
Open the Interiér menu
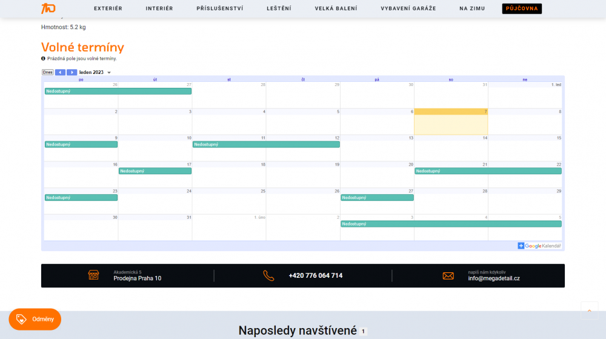[x=159, y=8]
